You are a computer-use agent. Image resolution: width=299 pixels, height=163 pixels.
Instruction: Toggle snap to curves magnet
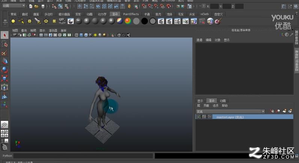tap(150, 6)
